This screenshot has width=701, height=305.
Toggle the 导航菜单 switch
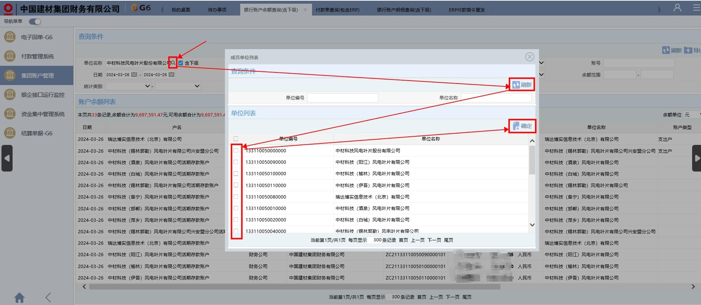click(35, 21)
